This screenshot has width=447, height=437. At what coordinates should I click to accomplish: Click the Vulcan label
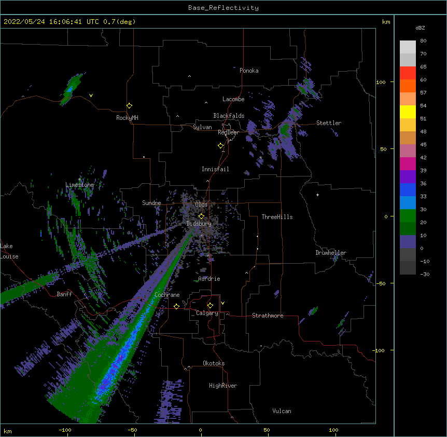tap(282, 411)
